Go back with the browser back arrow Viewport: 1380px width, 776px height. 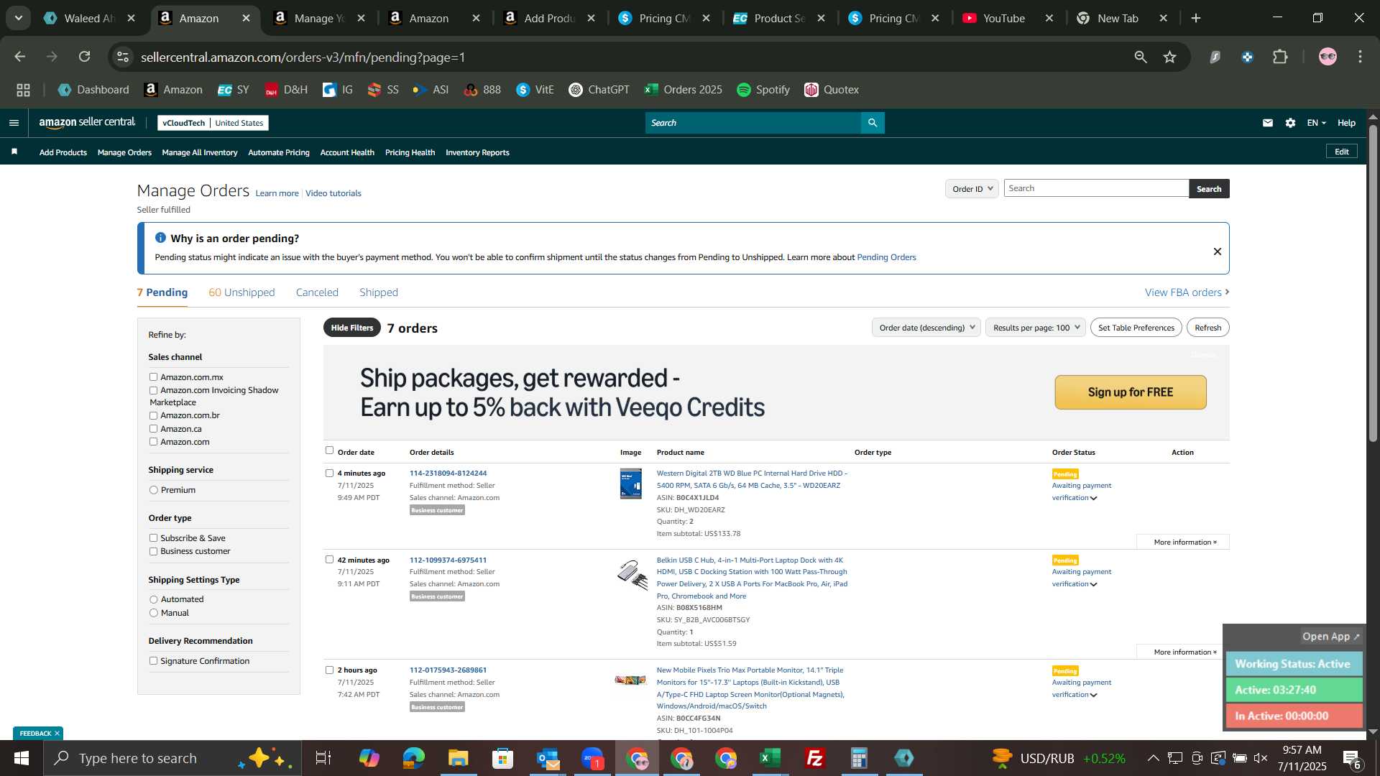coord(20,57)
